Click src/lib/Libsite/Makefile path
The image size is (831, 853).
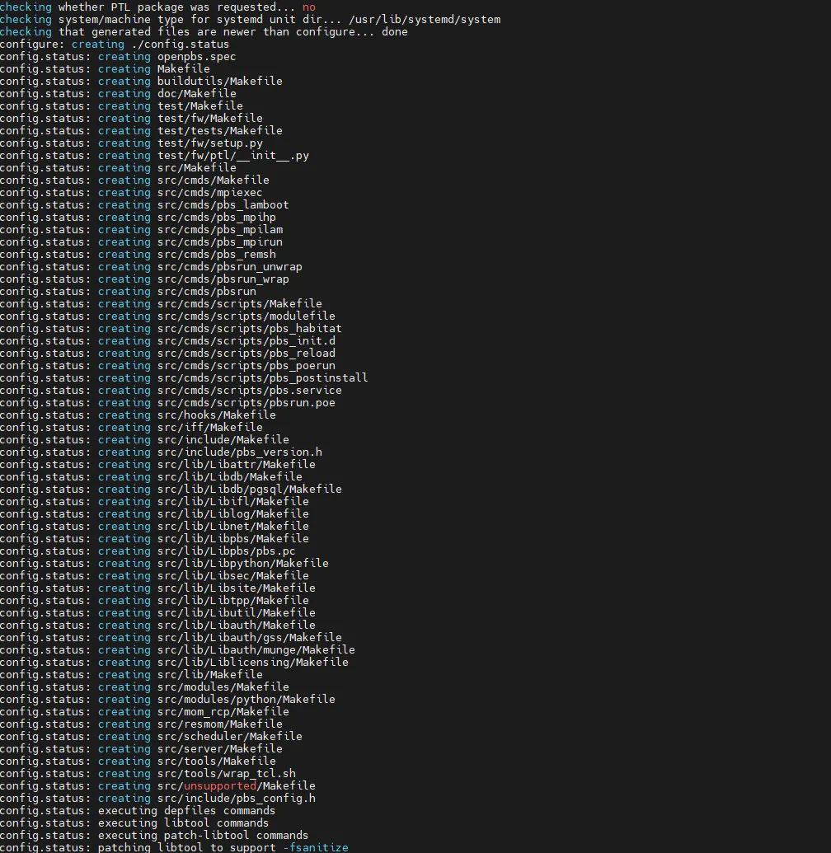[236, 588]
